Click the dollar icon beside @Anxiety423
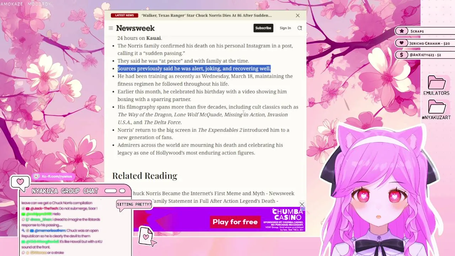This screenshot has height=256, width=455. 402,55
